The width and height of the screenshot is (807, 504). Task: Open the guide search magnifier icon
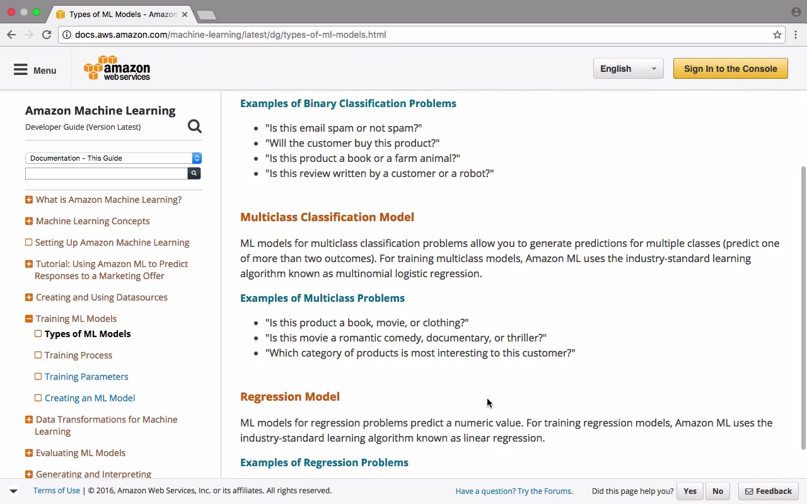pyautogui.click(x=195, y=127)
